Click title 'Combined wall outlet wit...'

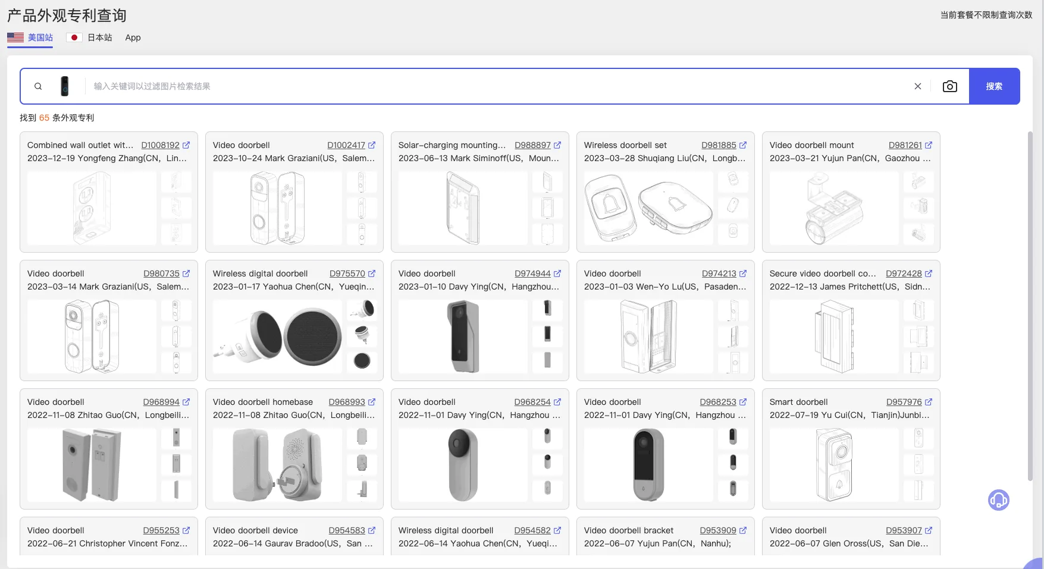80,145
